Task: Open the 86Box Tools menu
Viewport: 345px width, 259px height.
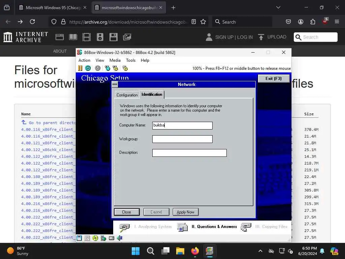Action: [x=130, y=60]
